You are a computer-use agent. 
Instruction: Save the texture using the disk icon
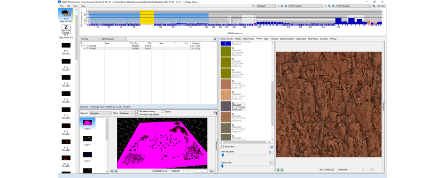(272, 147)
